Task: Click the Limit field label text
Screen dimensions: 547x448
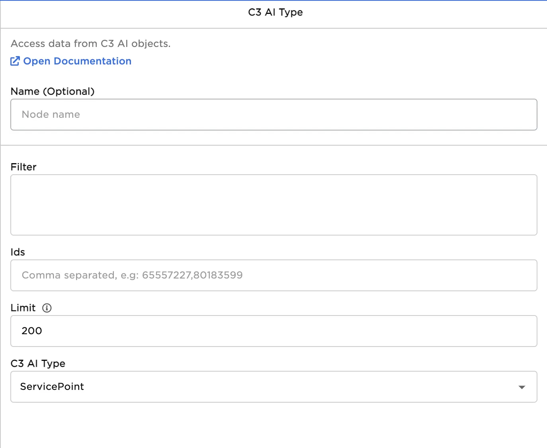Action: click(x=23, y=308)
